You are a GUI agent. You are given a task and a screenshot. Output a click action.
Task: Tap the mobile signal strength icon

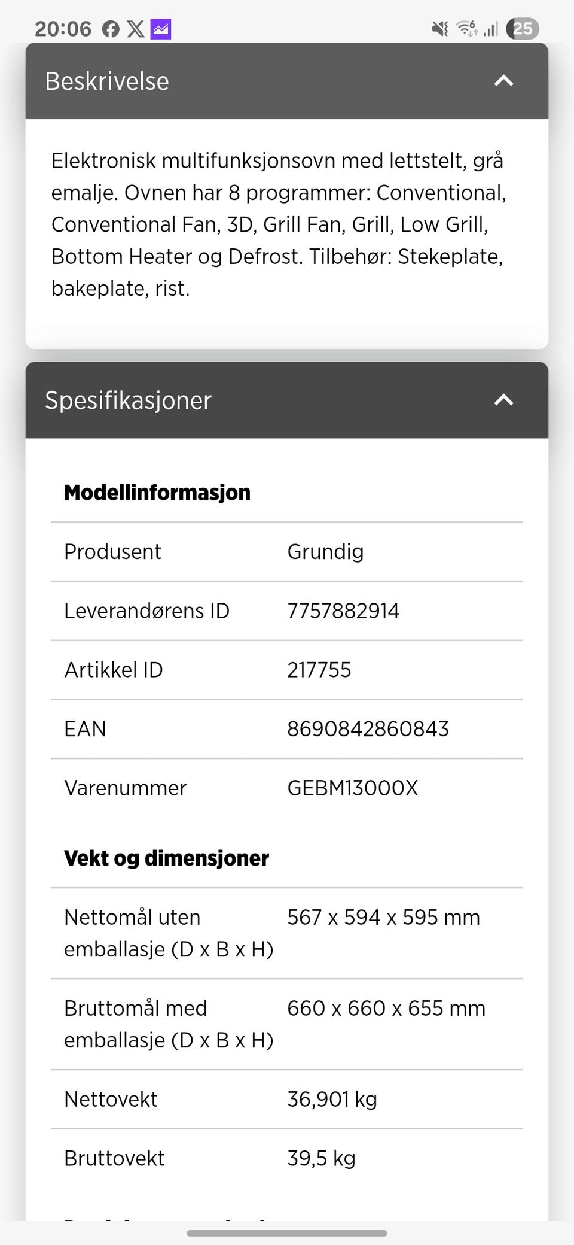(490, 29)
